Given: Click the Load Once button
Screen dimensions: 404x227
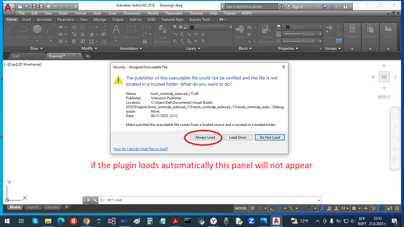Looking at the screenshot, I should coord(237,137).
